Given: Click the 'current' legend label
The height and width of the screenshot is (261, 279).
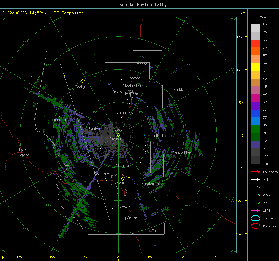Looking at the screenshot, I should tap(269, 218).
